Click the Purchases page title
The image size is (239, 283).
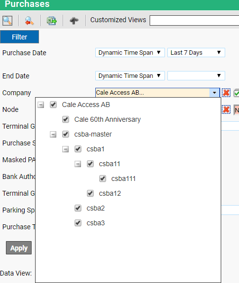click(x=27, y=4)
